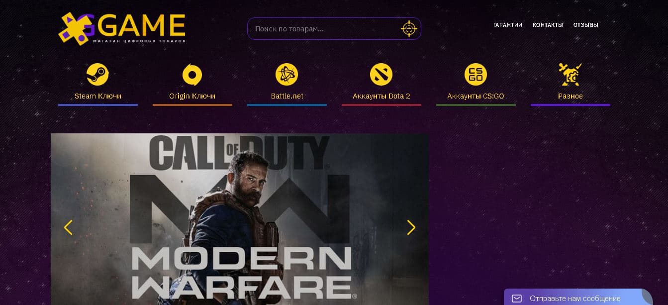The image size is (668, 305).
Task: Click the Origin Ключи link
Action: point(192,96)
